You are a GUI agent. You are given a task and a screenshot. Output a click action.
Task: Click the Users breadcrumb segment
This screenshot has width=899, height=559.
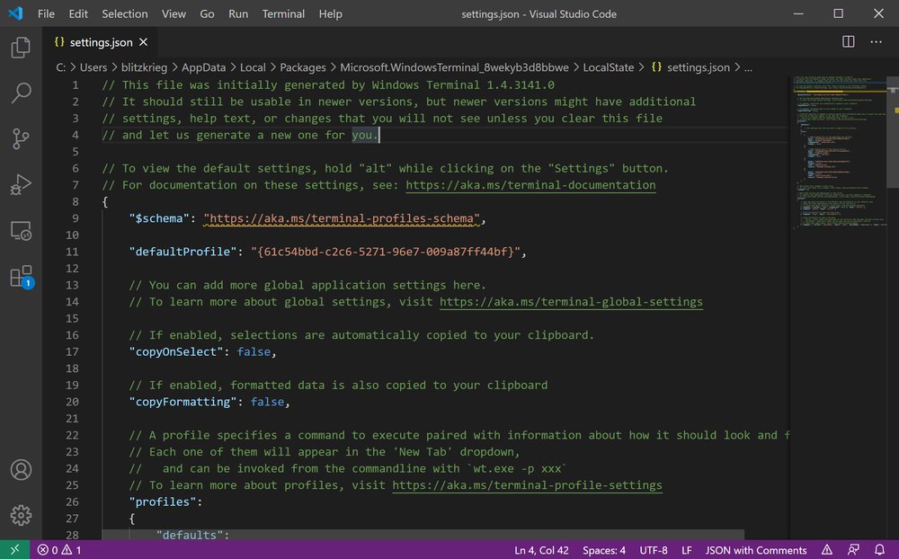93,67
